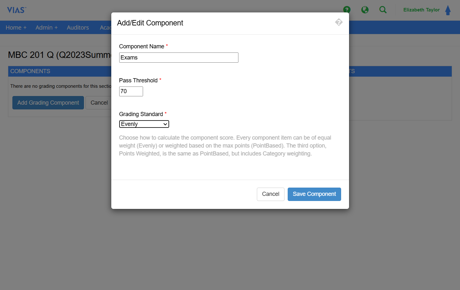This screenshot has width=460, height=290.
Task: Open the Home + menu
Action: pos(16,28)
